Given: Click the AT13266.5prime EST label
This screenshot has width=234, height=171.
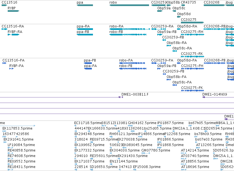Looking at the screenshot, I should click(210, 145).
